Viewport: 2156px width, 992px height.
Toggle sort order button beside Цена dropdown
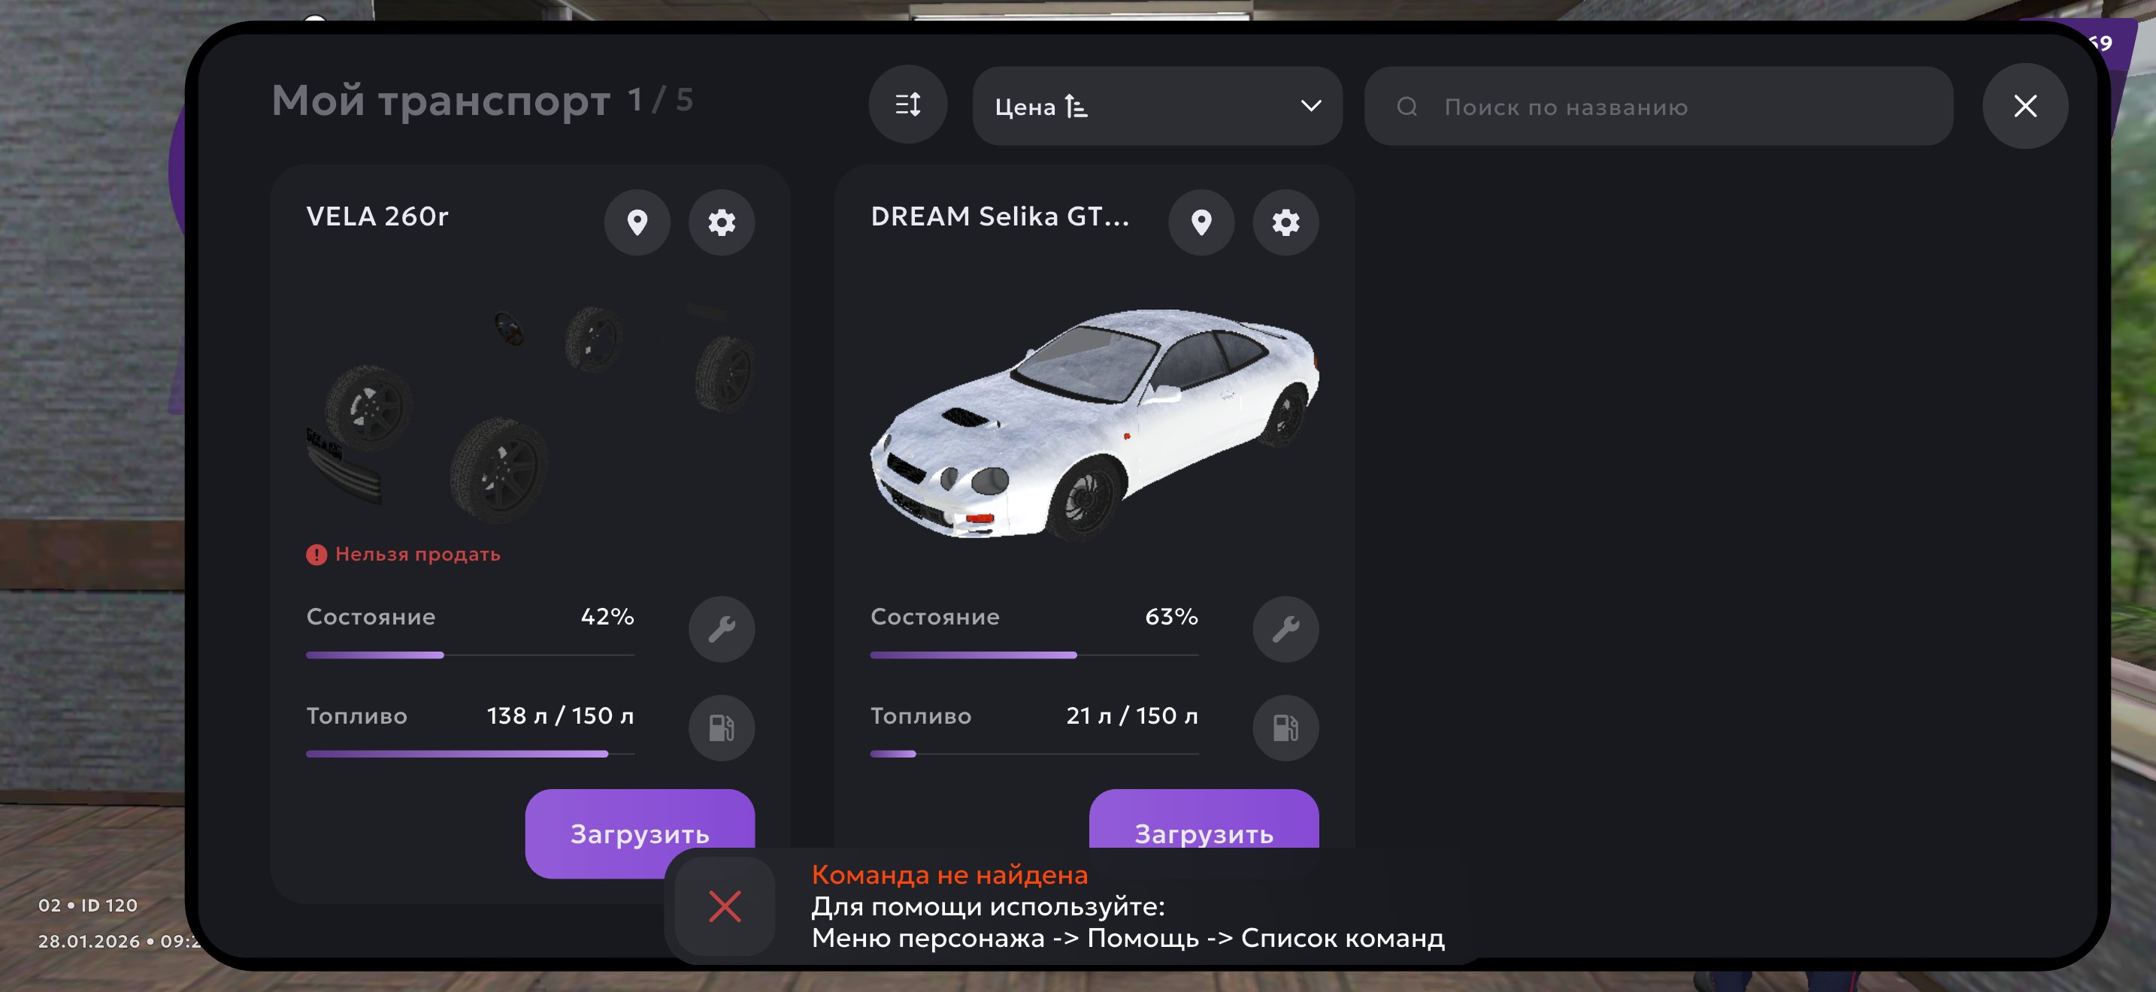click(x=908, y=105)
